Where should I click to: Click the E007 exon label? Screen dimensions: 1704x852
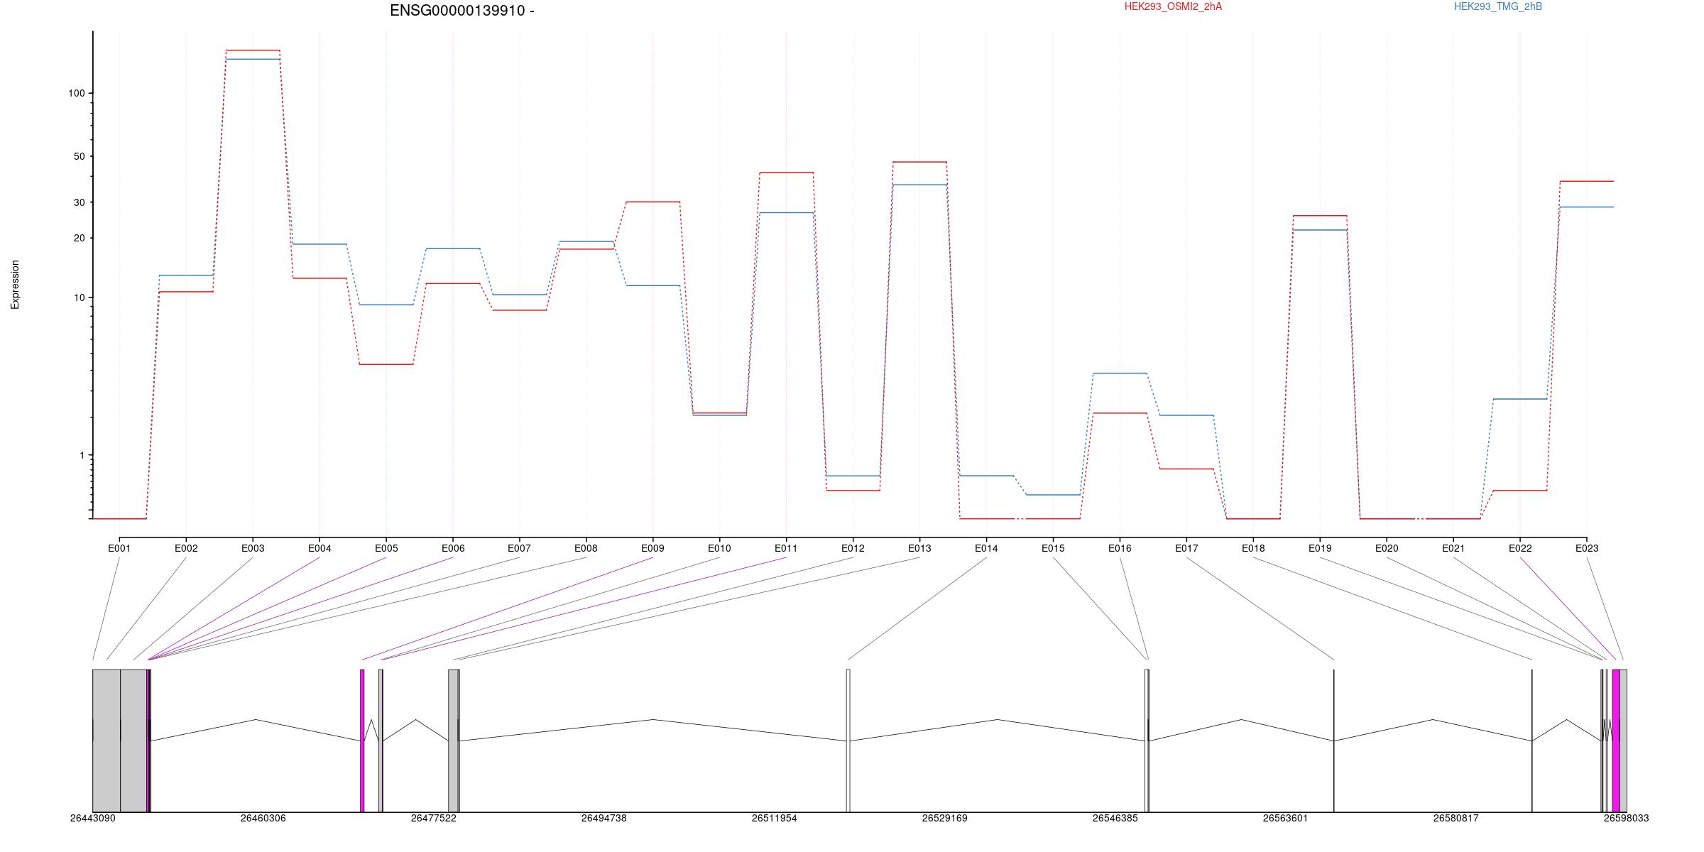point(519,548)
